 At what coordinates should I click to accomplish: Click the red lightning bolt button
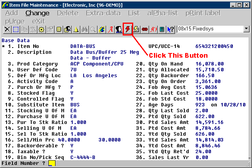point(128,29)
